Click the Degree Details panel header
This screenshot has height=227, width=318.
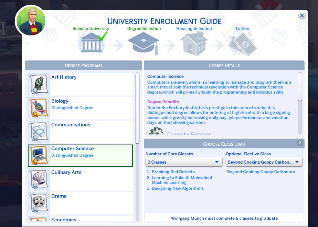pos(224,65)
